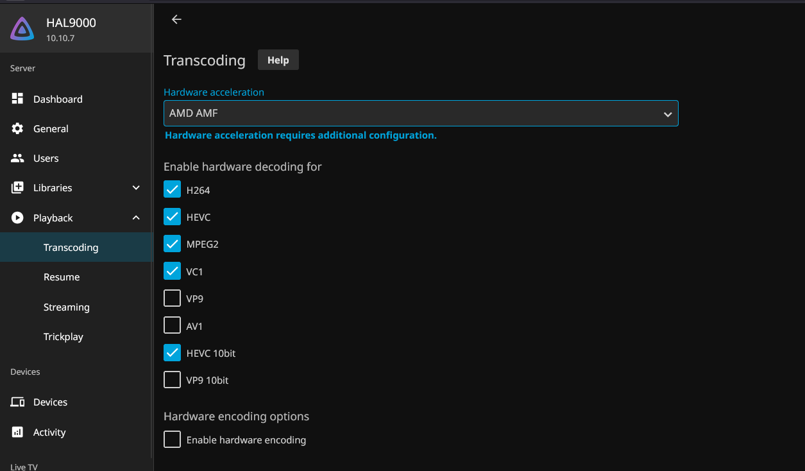The image size is (805, 471).
Task: Open the Hardware acceleration dropdown
Action: tap(420, 114)
